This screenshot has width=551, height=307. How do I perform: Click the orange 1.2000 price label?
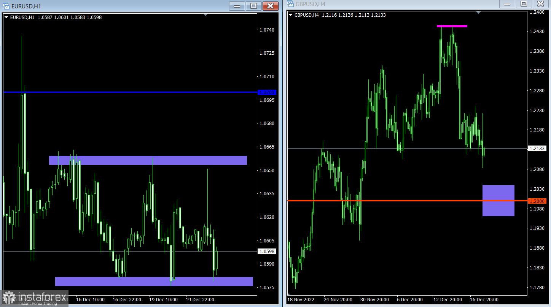(x=537, y=201)
